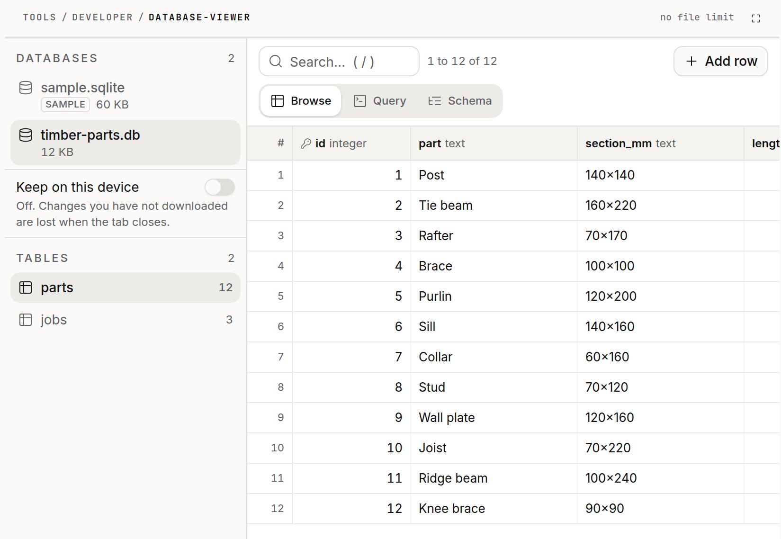Screen dimensions: 781x539
Task: Toggle Keep on this device switch
Action: tap(220, 187)
